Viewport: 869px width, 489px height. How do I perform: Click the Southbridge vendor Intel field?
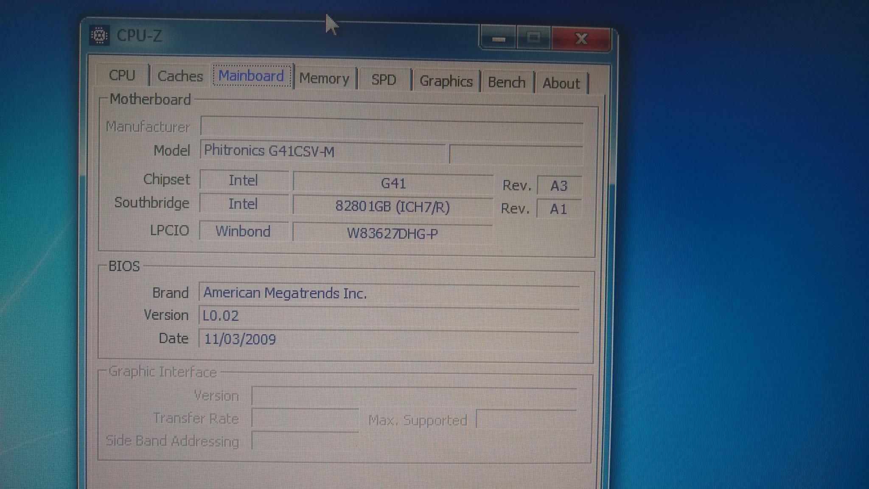244,204
